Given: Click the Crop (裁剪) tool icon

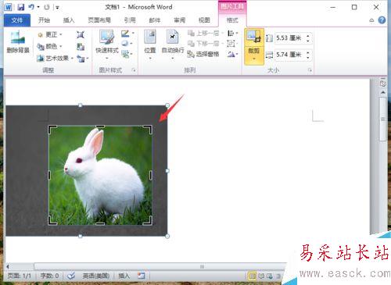Looking at the screenshot, I should [254, 37].
